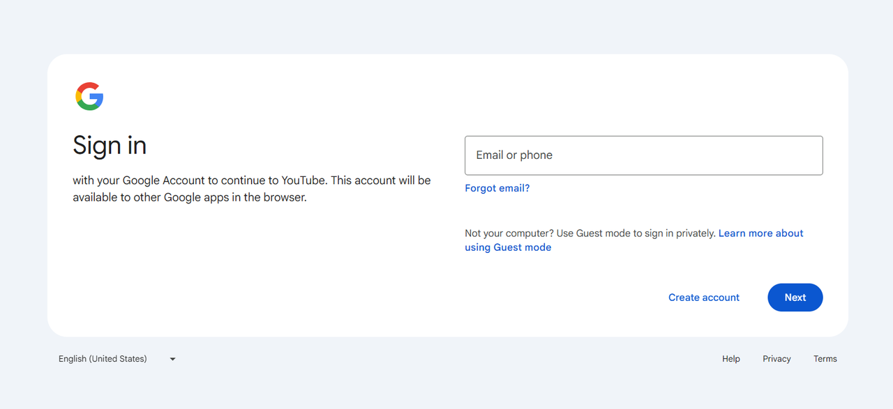Click the "Google Account" words in the subtitle
This screenshot has width=893, height=409.
(x=158, y=180)
